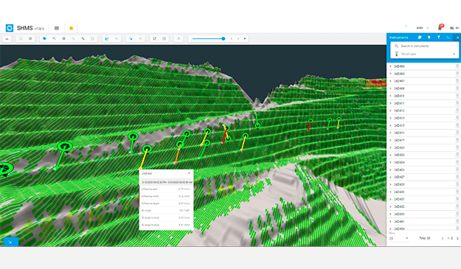This screenshot has height=269, width=461.
Task: Click the map pin icon in Instruments header
Action: pyautogui.click(x=429, y=38)
